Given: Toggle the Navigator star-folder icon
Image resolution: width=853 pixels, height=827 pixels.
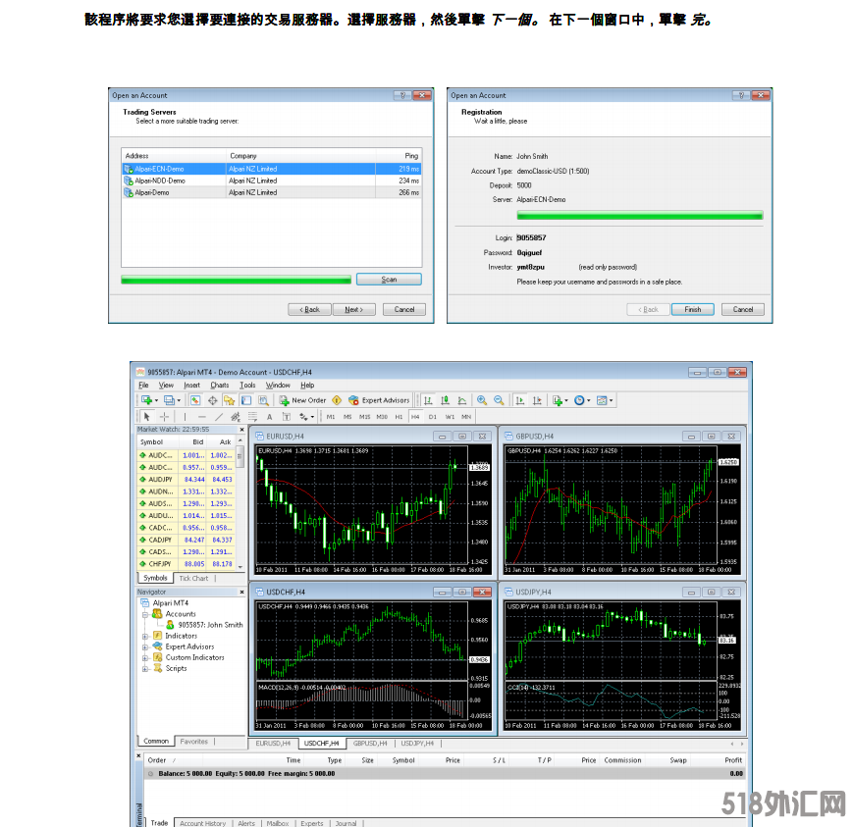Looking at the screenshot, I should point(229,400).
